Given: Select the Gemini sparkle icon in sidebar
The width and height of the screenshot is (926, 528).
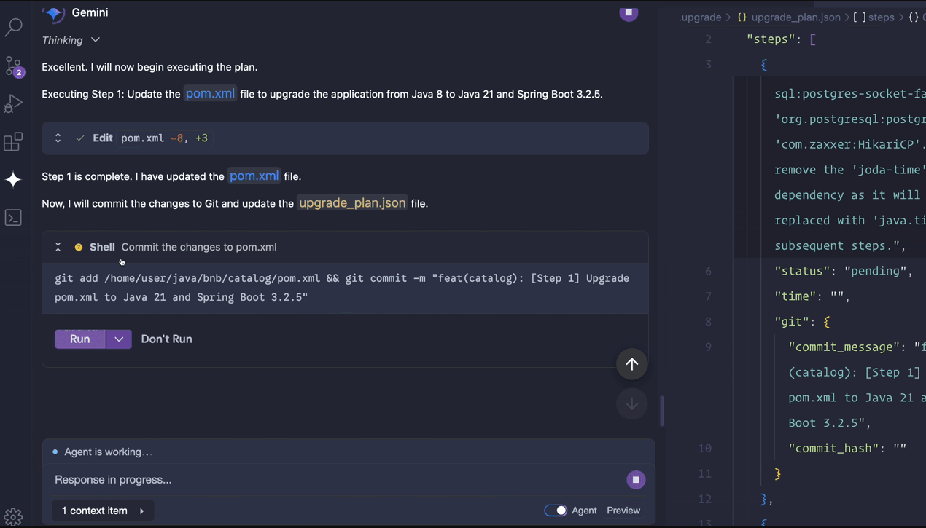Looking at the screenshot, I should (x=13, y=180).
